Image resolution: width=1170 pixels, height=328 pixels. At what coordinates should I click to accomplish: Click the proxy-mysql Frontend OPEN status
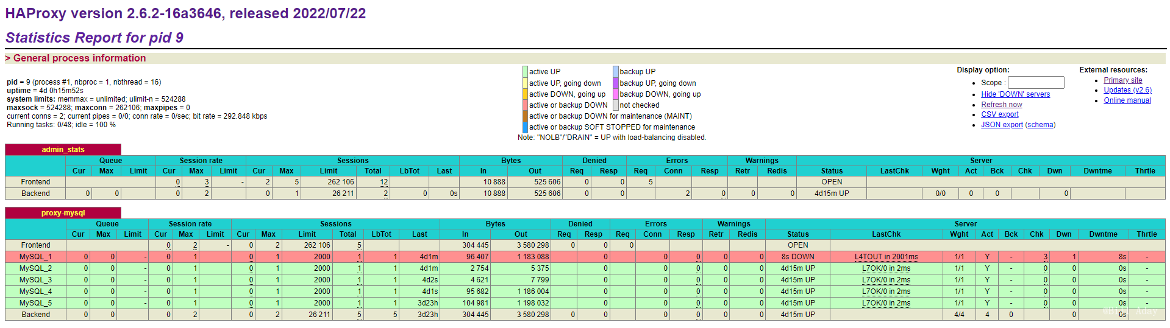(797, 245)
